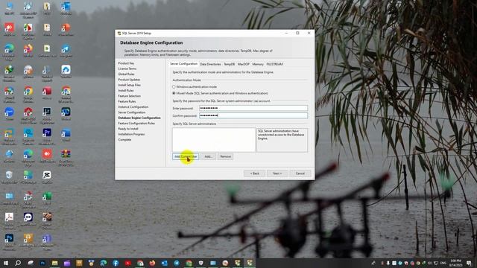This screenshot has width=477, height=268.
Task: Click the Feature Configuration Rules step
Action: pyautogui.click(x=136, y=124)
